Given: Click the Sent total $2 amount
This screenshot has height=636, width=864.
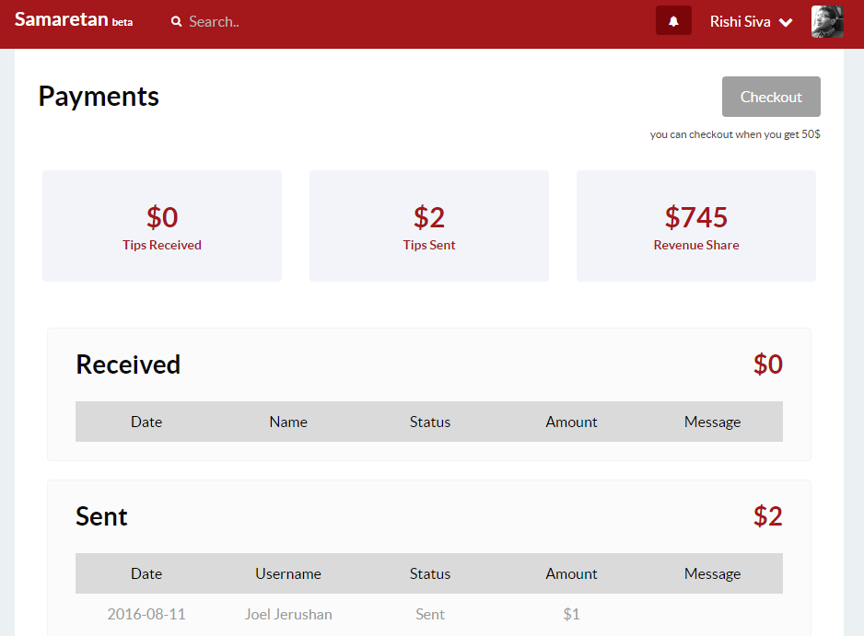Looking at the screenshot, I should [768, 516].
